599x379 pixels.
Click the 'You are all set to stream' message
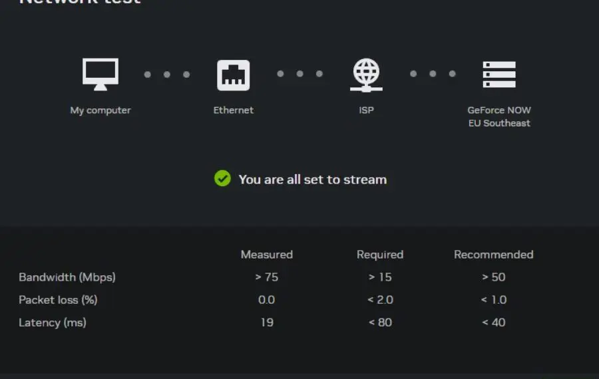tap(313, 180)
